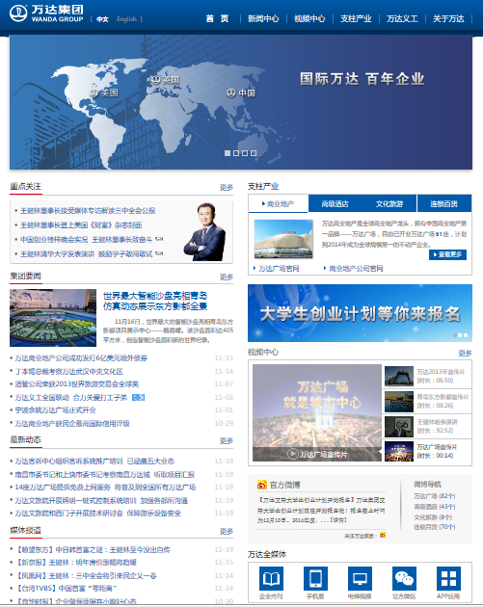
Task: Click the Weibo logo beside 官方微博
Action: [x=262, y=485]
